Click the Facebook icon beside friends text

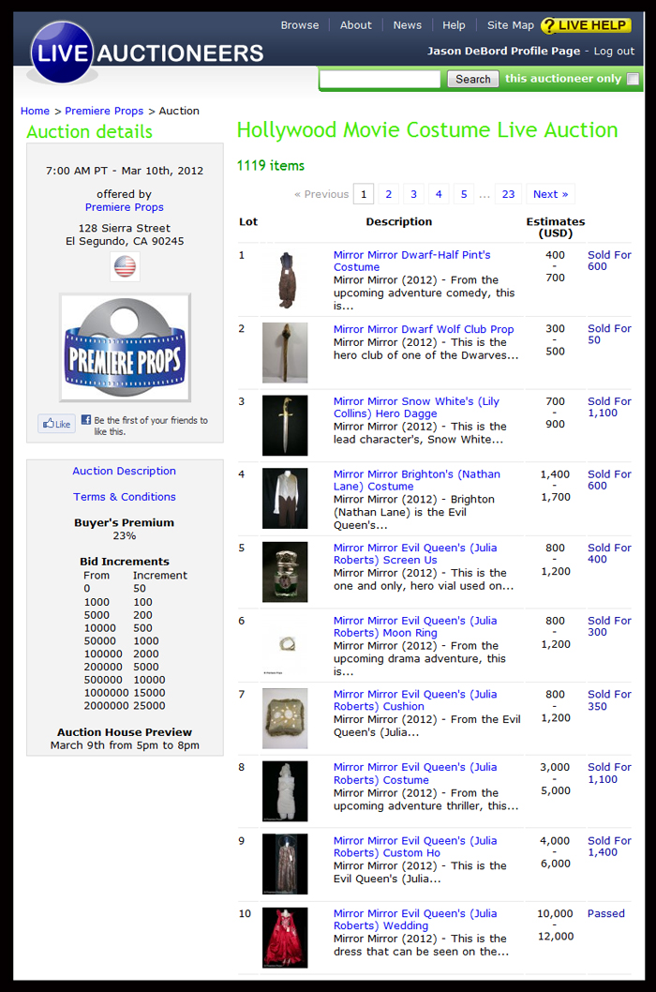86,419
